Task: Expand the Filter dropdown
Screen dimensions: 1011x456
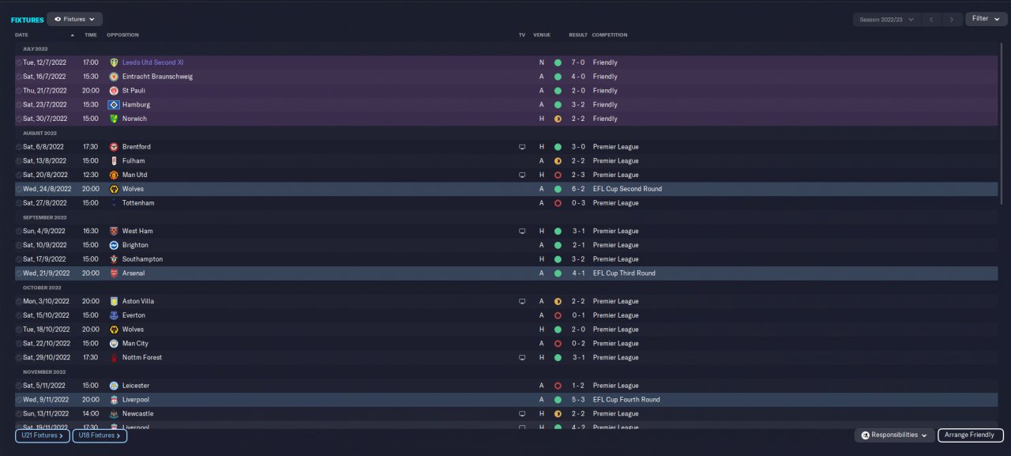Action: [x=986, y=19]
